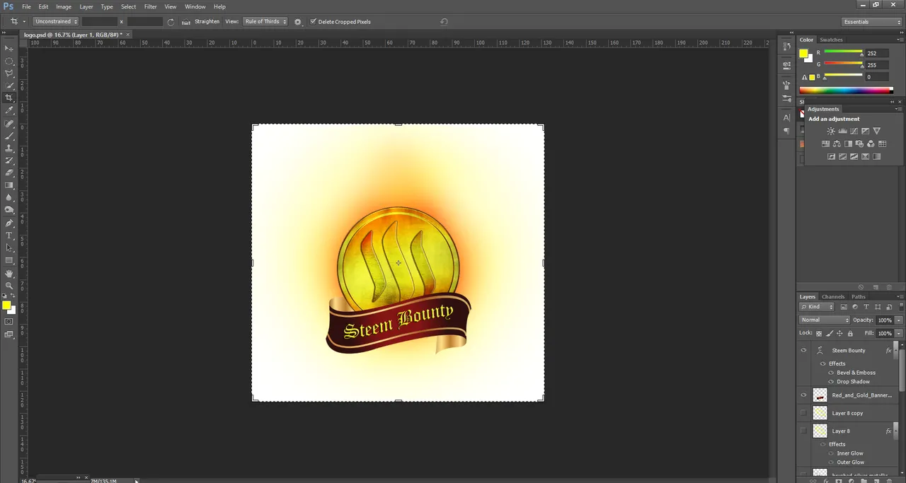
Task: Add a Vibrance adjustment
Action: pyautogui.click(x=876, y=132)
